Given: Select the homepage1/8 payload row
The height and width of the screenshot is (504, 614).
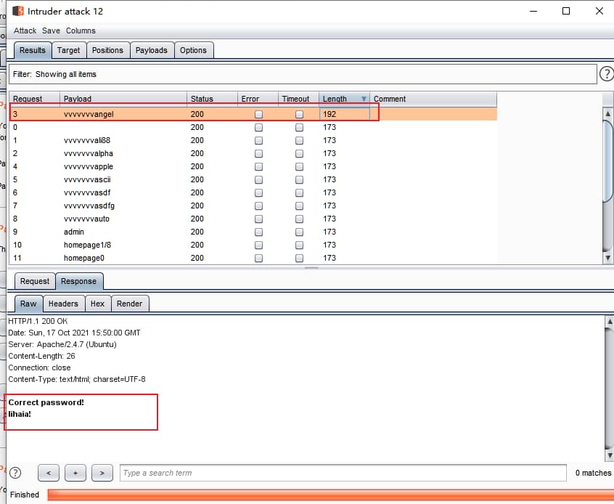Looking at the screenshot, I should click(x=253, y=245).
